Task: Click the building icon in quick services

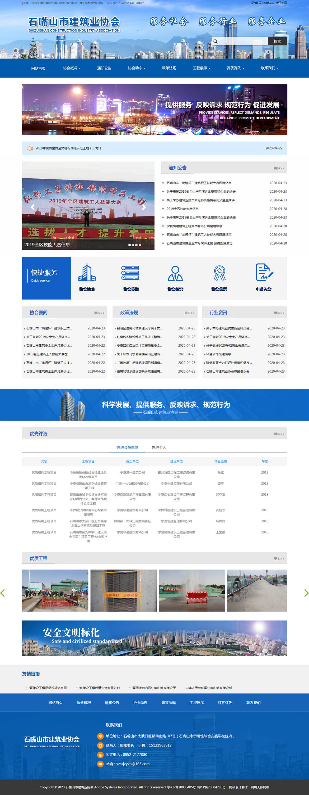Action: pyautogui.click(x=87, y=273)
